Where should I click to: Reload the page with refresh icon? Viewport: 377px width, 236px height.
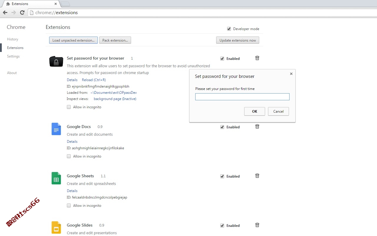(x=22, y=12)
